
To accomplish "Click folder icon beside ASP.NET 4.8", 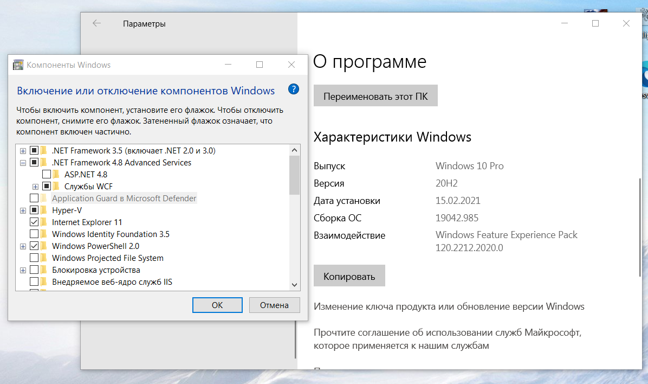I will (56, 174).
